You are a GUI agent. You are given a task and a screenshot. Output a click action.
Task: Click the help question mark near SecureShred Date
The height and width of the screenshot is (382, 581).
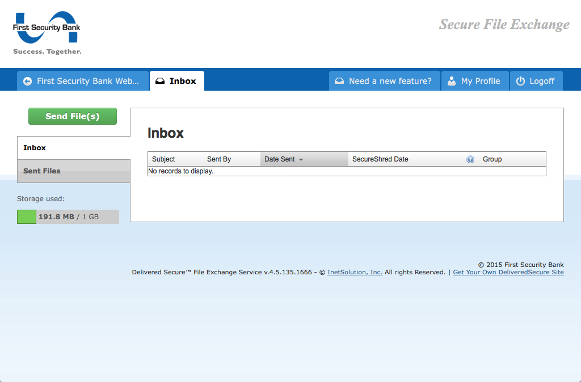coord(470,159)
